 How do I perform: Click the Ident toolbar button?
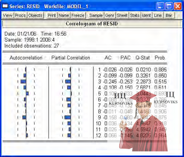[146, 15]
